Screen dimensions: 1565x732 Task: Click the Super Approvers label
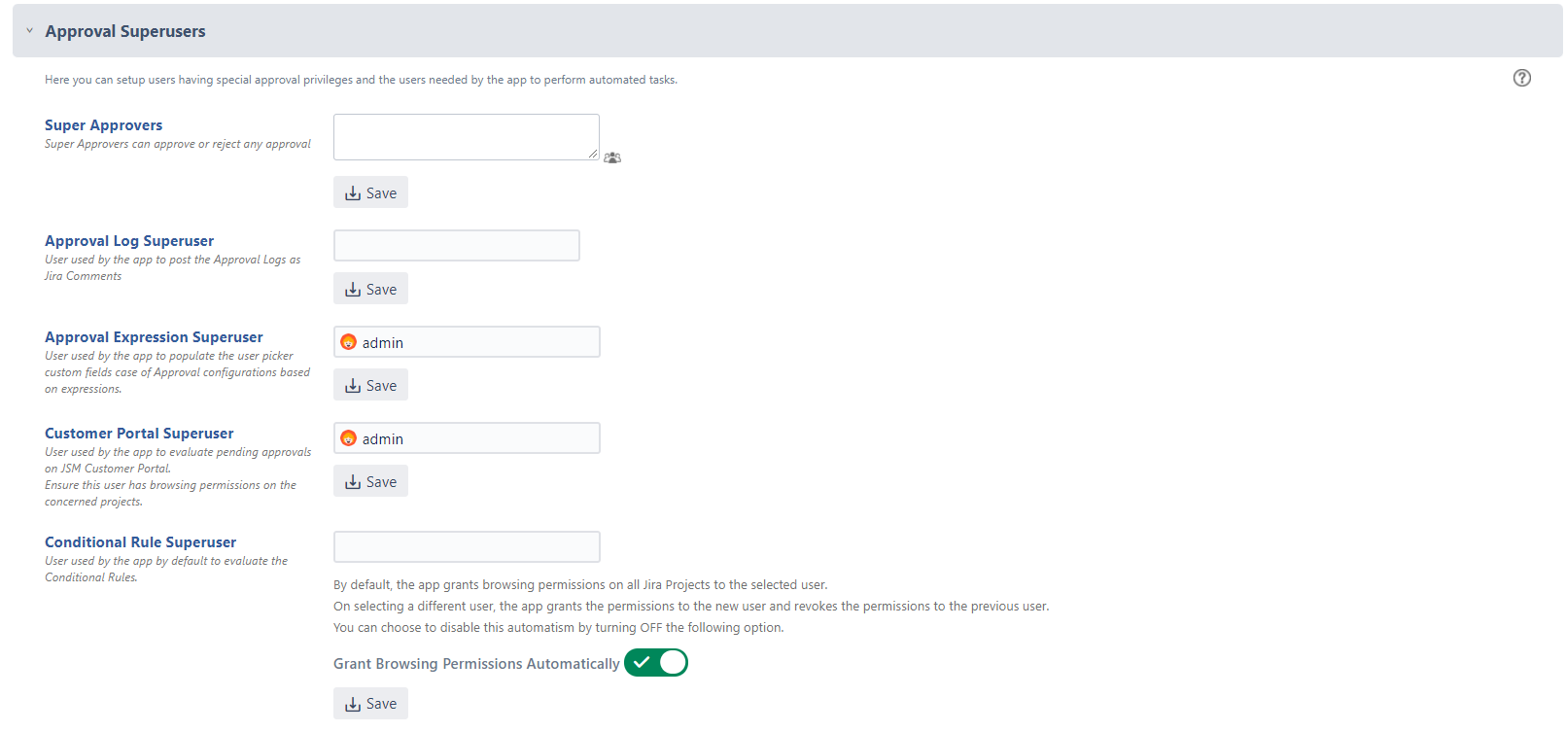(x=103, y=125)
